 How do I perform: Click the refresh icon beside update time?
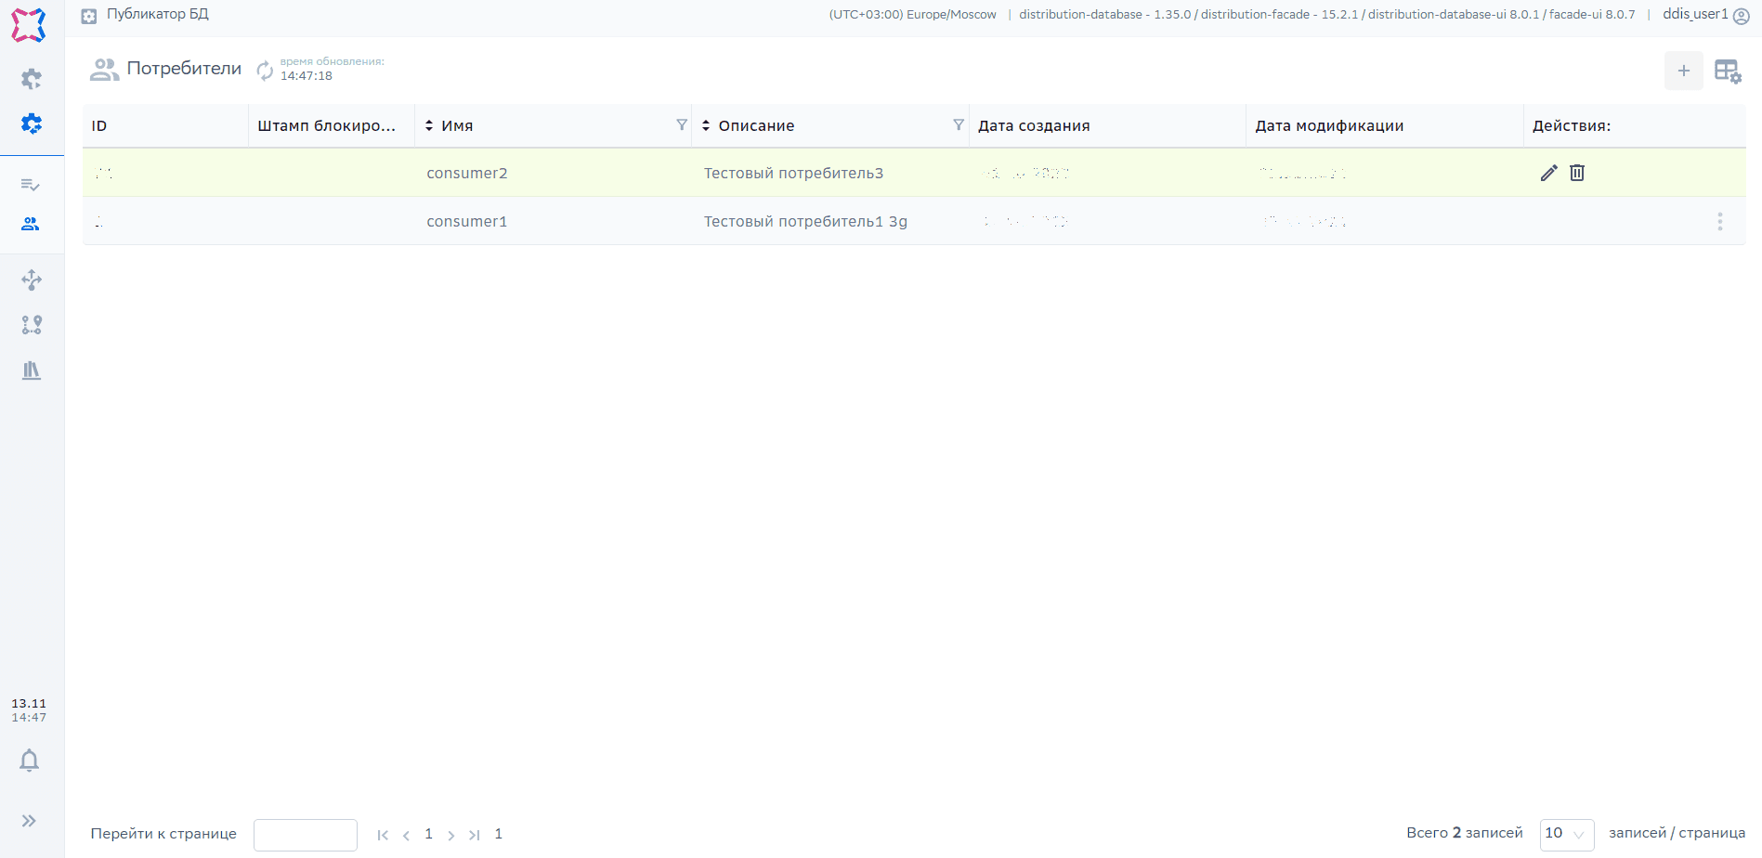click(265, 71)
